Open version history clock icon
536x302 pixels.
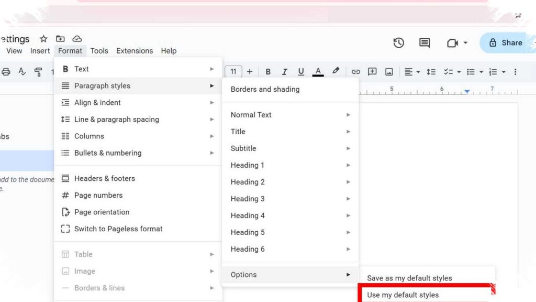click(398, 43)
